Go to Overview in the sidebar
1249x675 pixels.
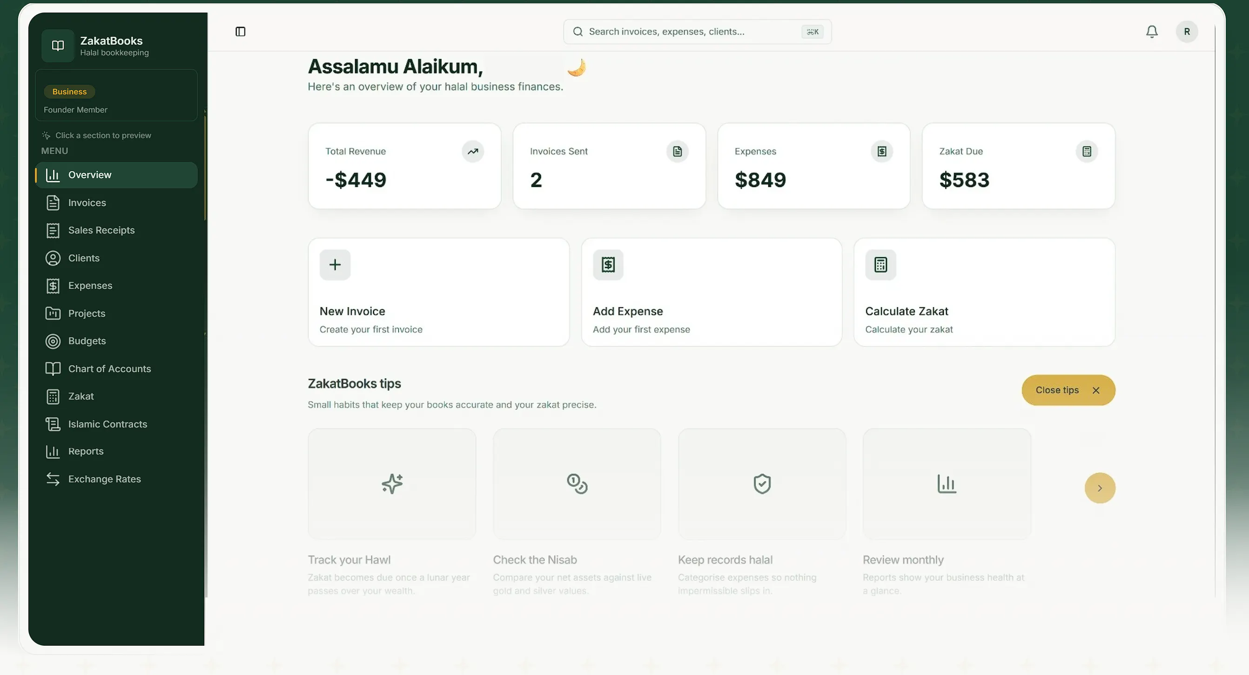point(116,175)
